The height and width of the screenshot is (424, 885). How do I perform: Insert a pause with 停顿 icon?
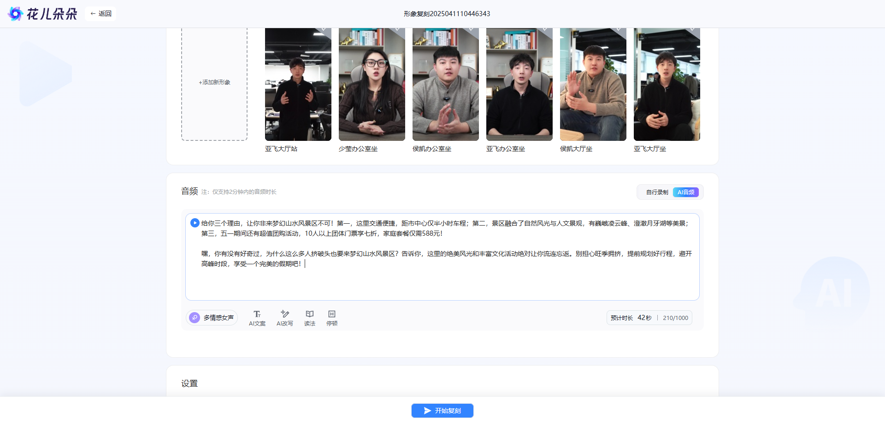tap(331, 317)
